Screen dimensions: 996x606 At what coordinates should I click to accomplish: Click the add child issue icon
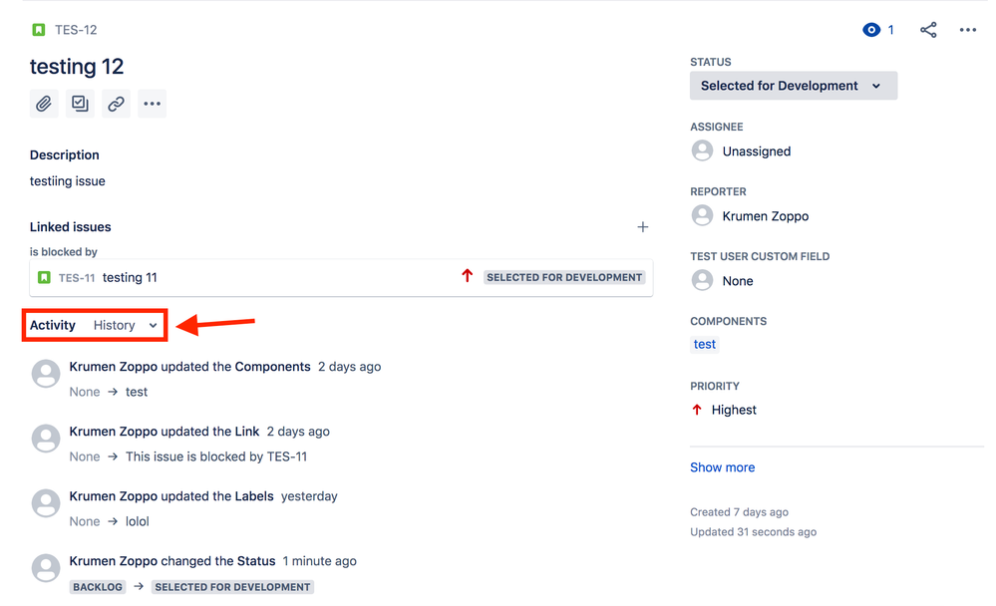click(x=80, y=104)
